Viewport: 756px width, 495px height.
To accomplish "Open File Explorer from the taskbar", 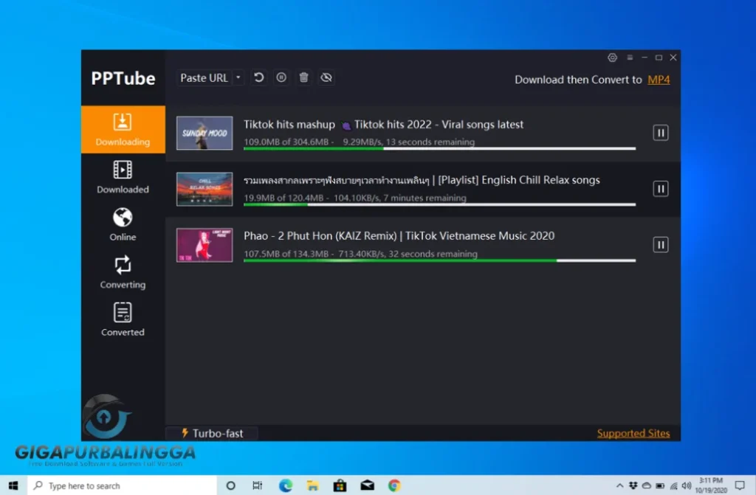I will click(x=312, y=485).
